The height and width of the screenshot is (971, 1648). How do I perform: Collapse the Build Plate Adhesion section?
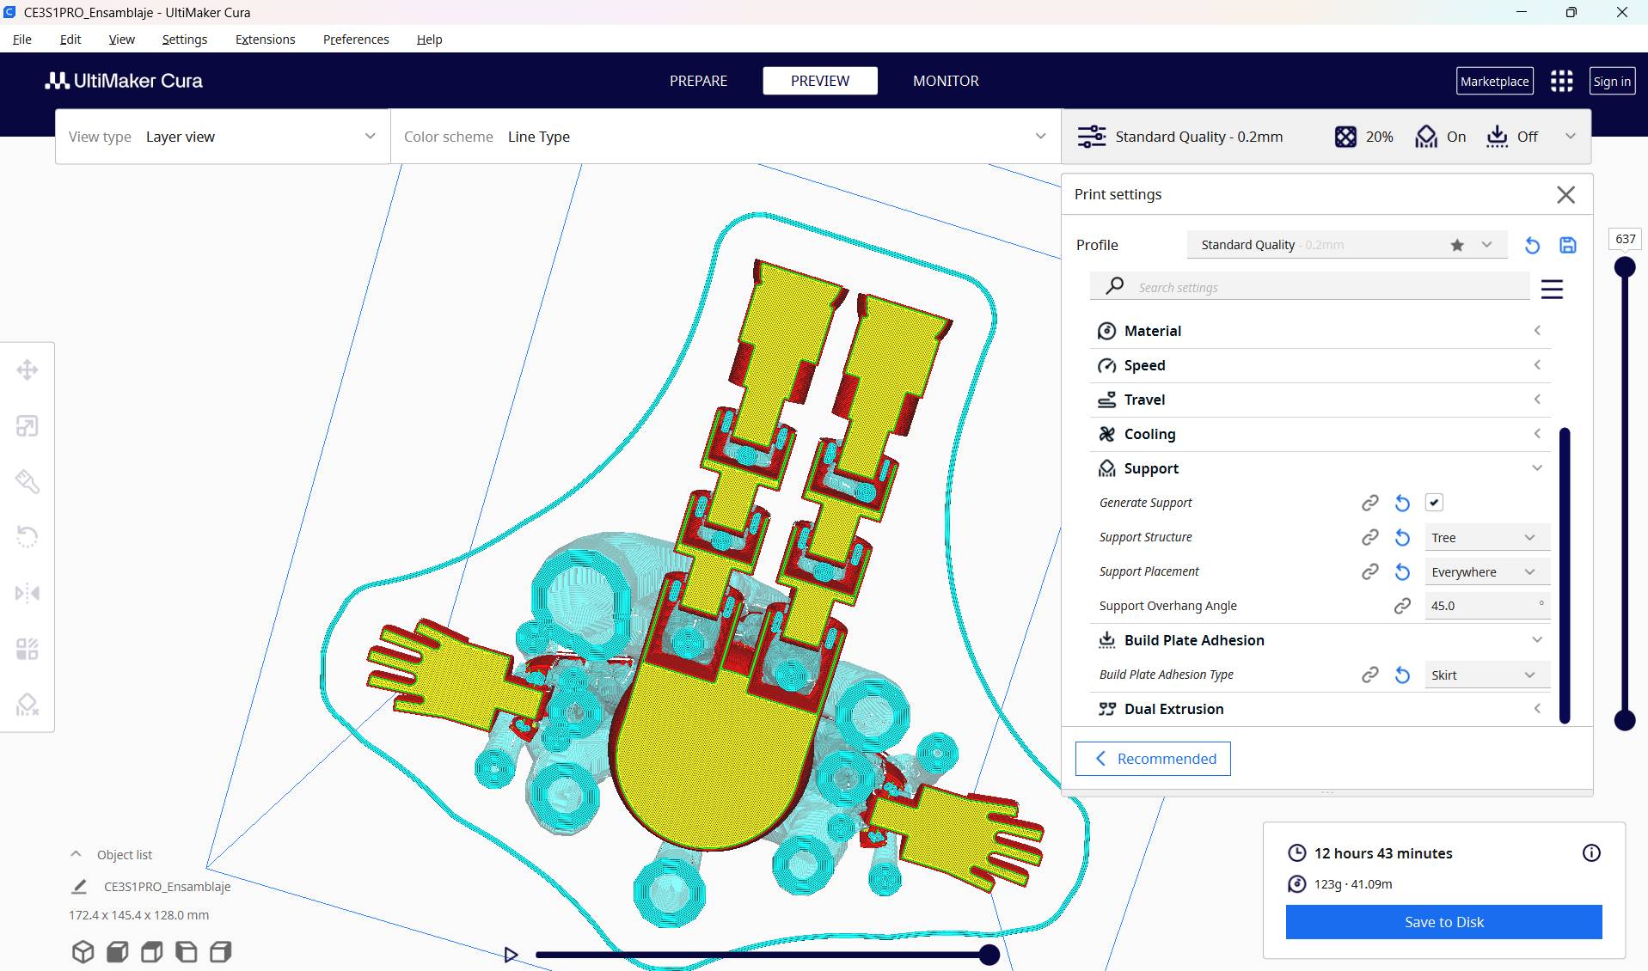coord(1320,640)
